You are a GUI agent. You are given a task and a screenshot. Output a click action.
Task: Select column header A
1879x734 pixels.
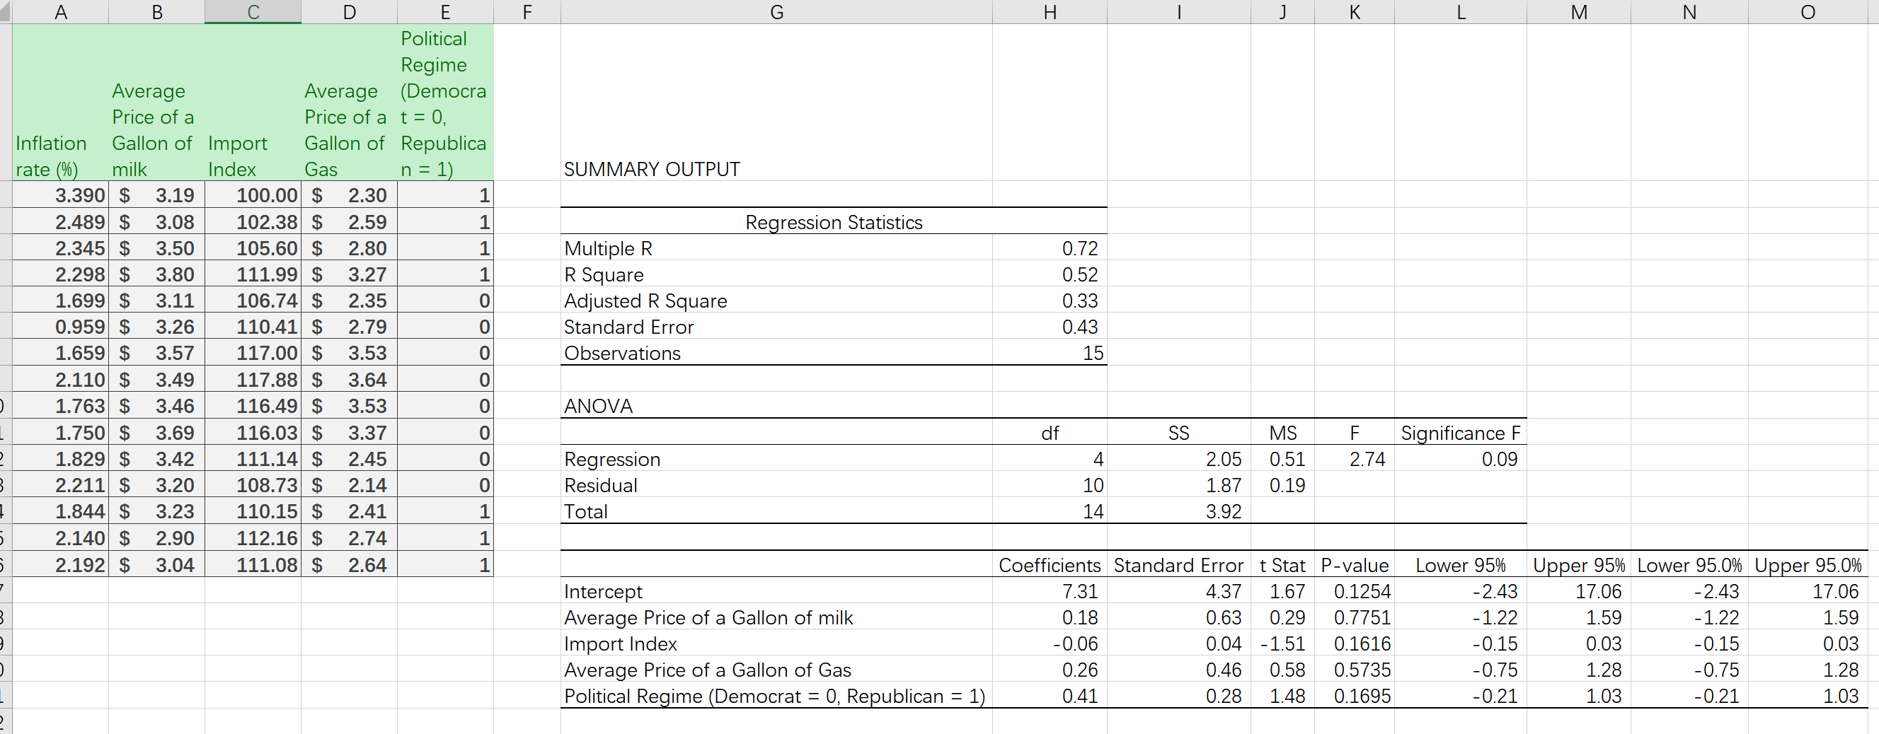coord(61,11)
